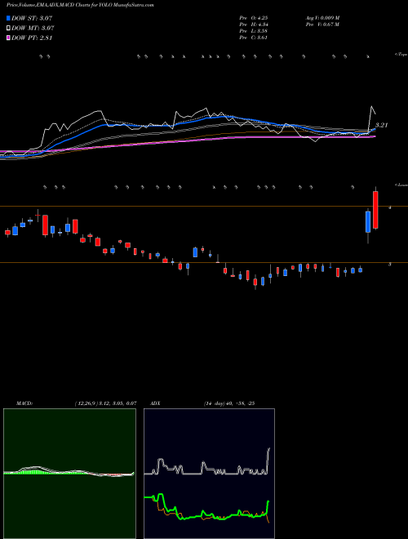This screenshot has width=408, height=539.
Task: Select the chart title 'Charts for YOLO MunafaSutra.com'
Action: (115, 5)
